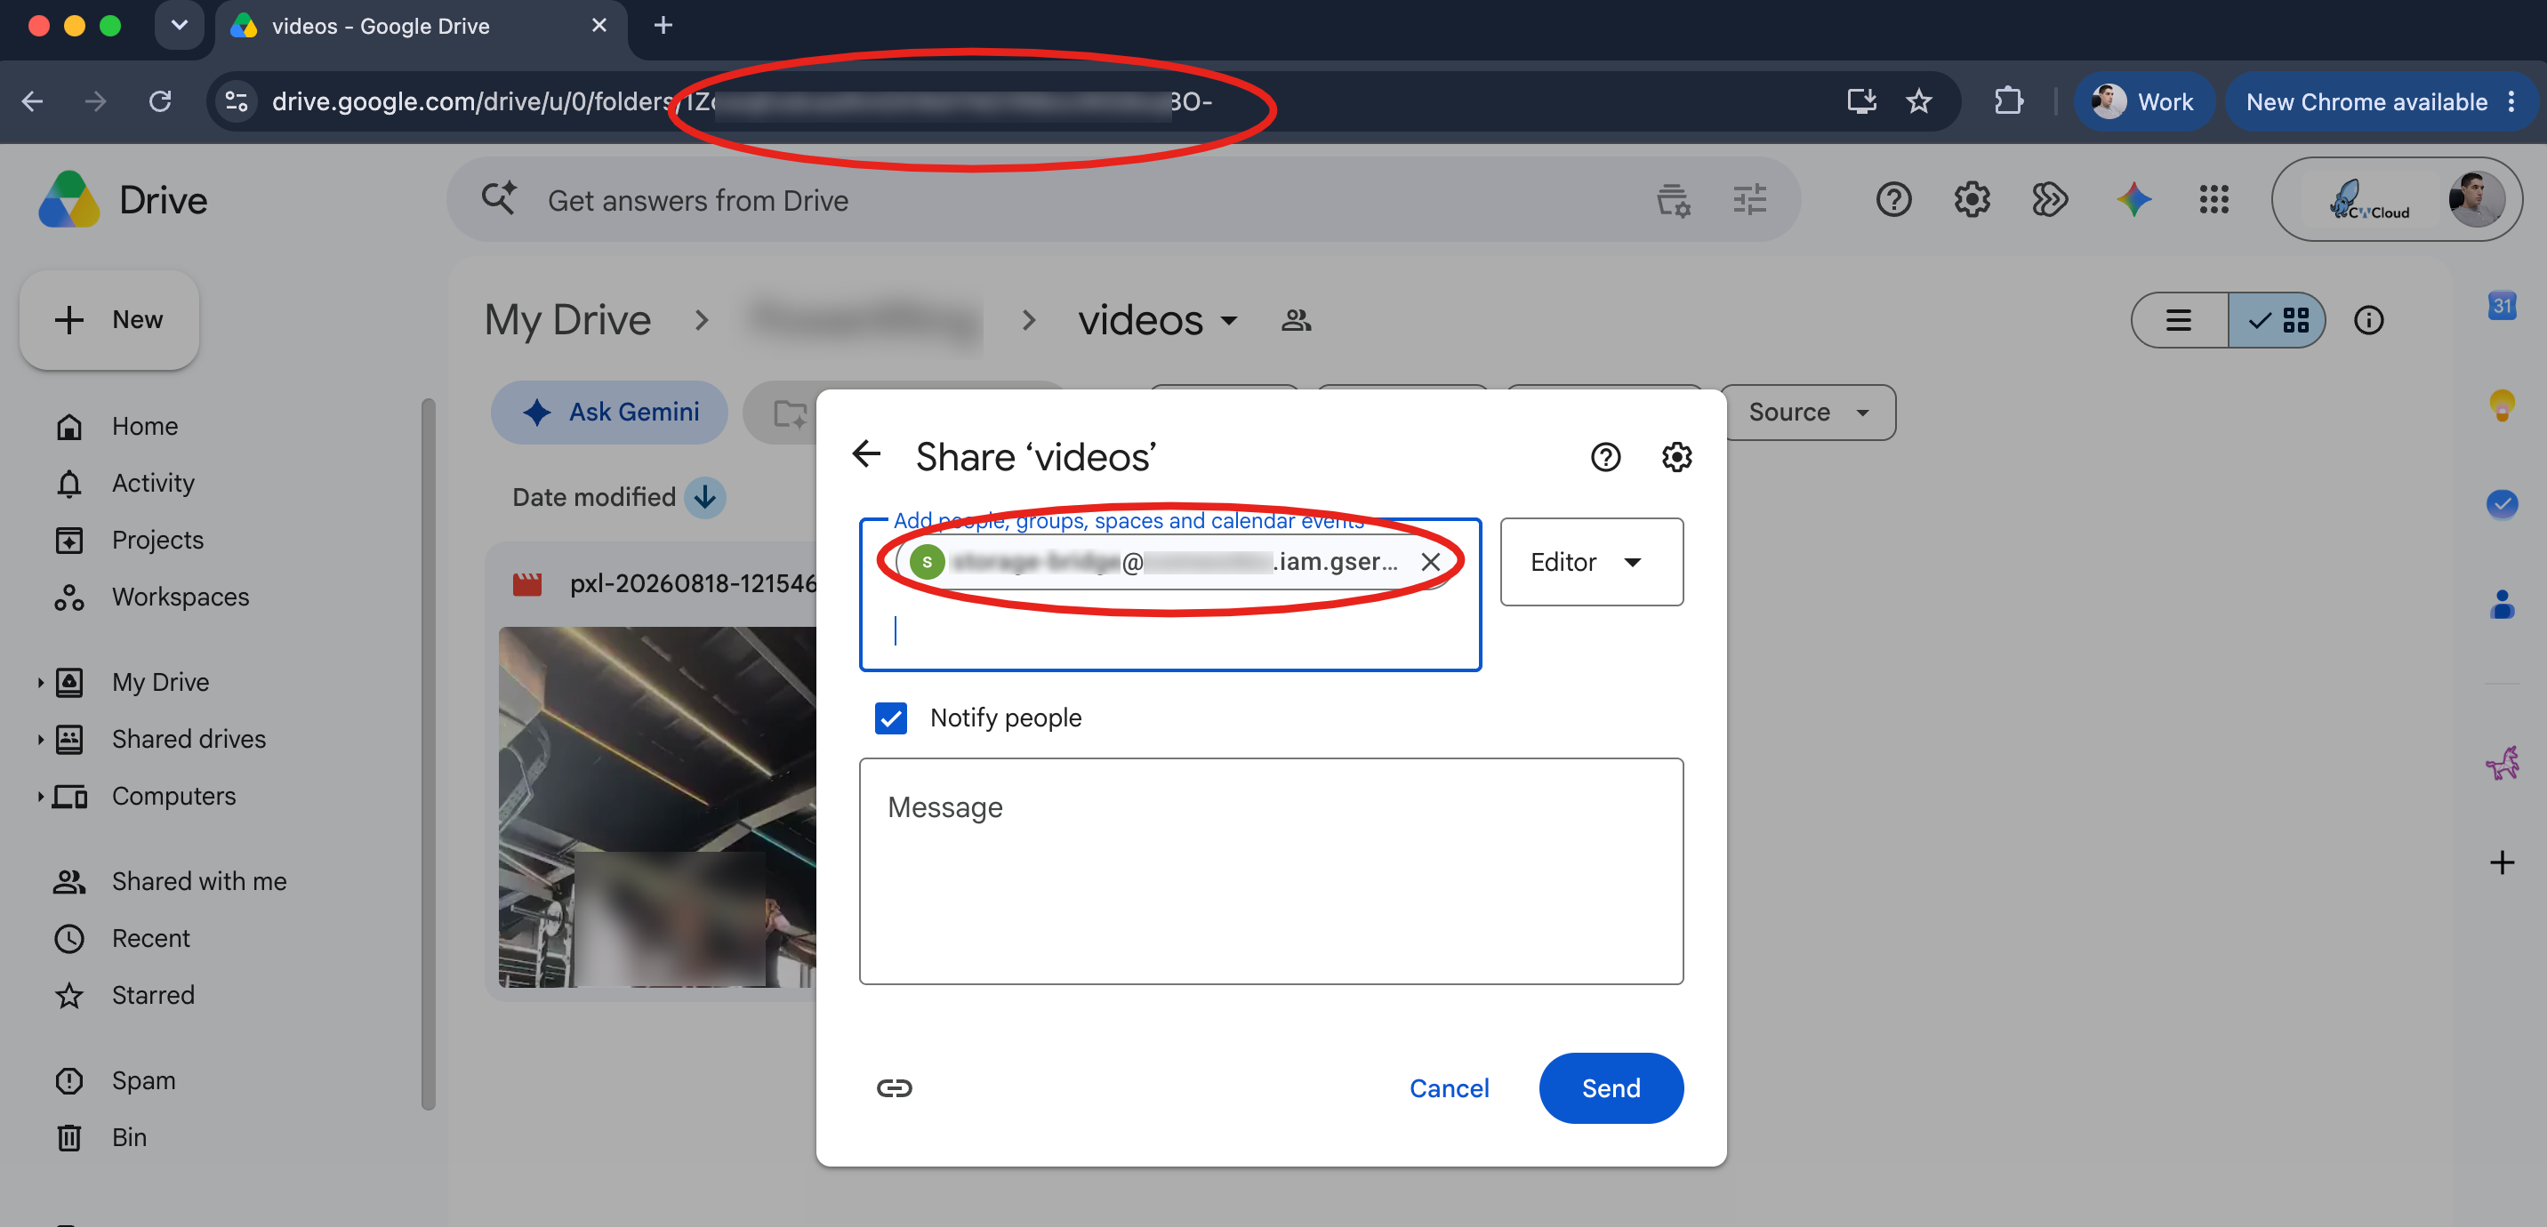Open the Bin
Screen dimensions: 2547x1227
click(129, 1137)
